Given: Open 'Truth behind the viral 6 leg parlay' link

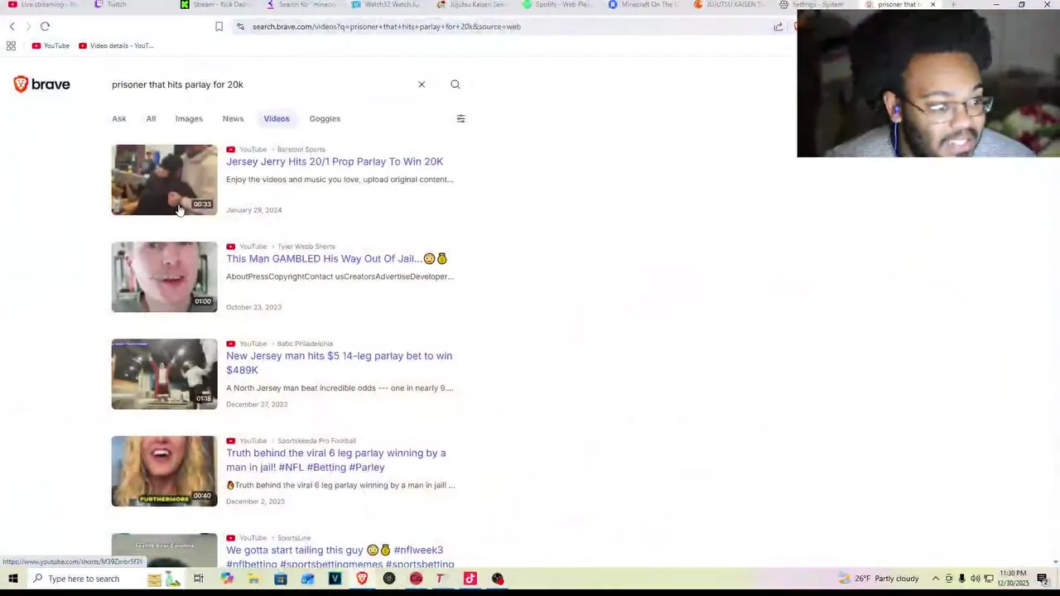Looking at the screenshot, I should (336, 459).
